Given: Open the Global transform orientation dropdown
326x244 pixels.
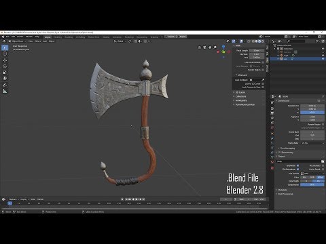Looking at the screenshot, I should [120, 41].
